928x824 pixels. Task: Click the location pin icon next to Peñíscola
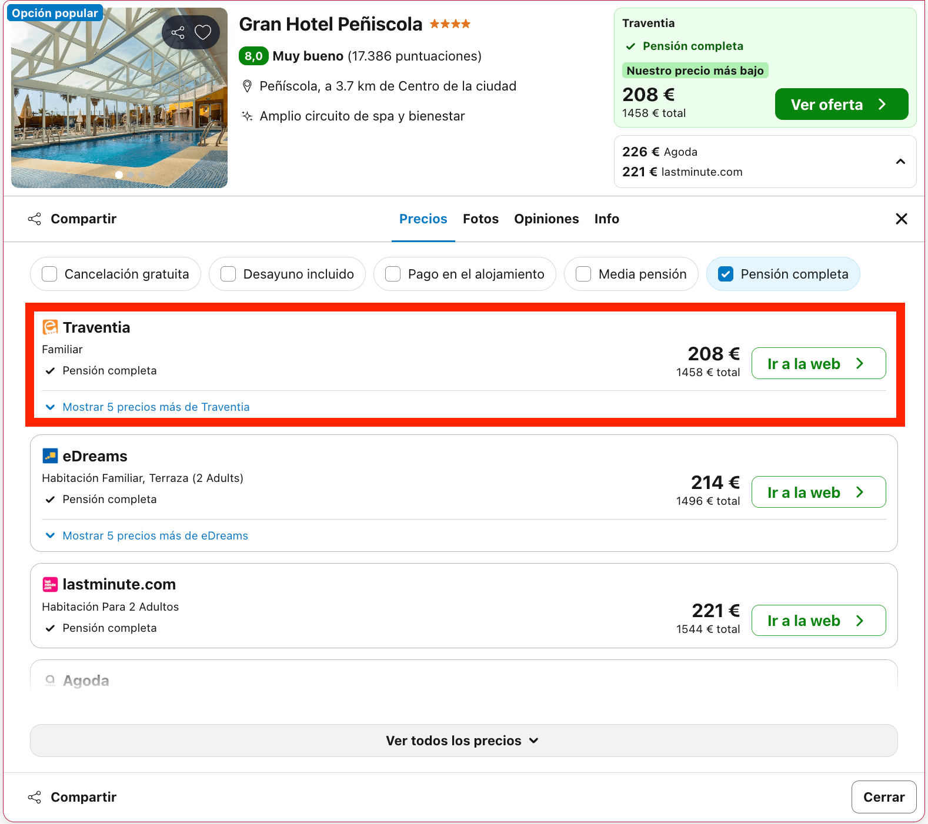248,86
